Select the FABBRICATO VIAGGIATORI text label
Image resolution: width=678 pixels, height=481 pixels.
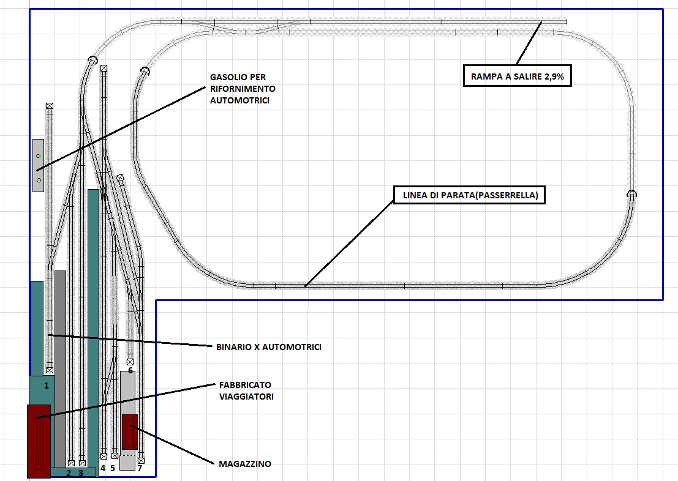[246, 390]
